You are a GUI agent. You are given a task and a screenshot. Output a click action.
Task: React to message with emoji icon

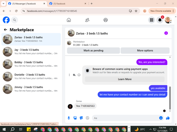coord(79,75)
